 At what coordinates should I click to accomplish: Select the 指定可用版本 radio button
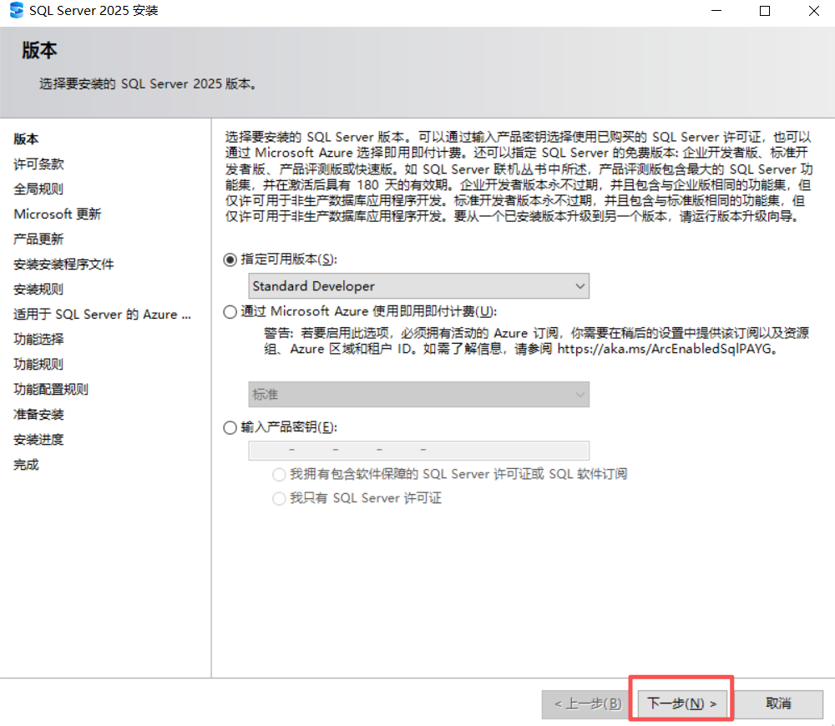(230, 260)
